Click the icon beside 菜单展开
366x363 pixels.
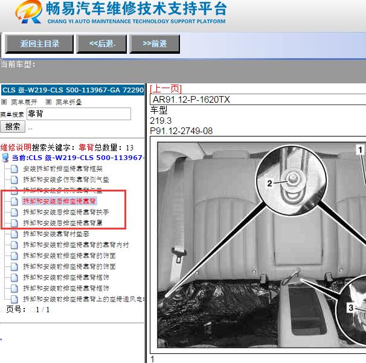[4, 102]
